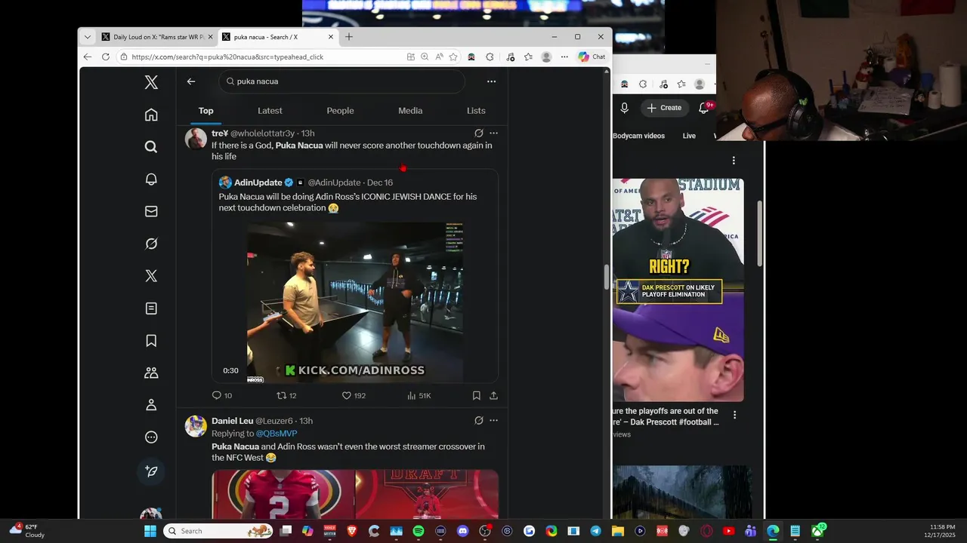
Task: Click back arrow beside search box
Action: coord(191,81)
